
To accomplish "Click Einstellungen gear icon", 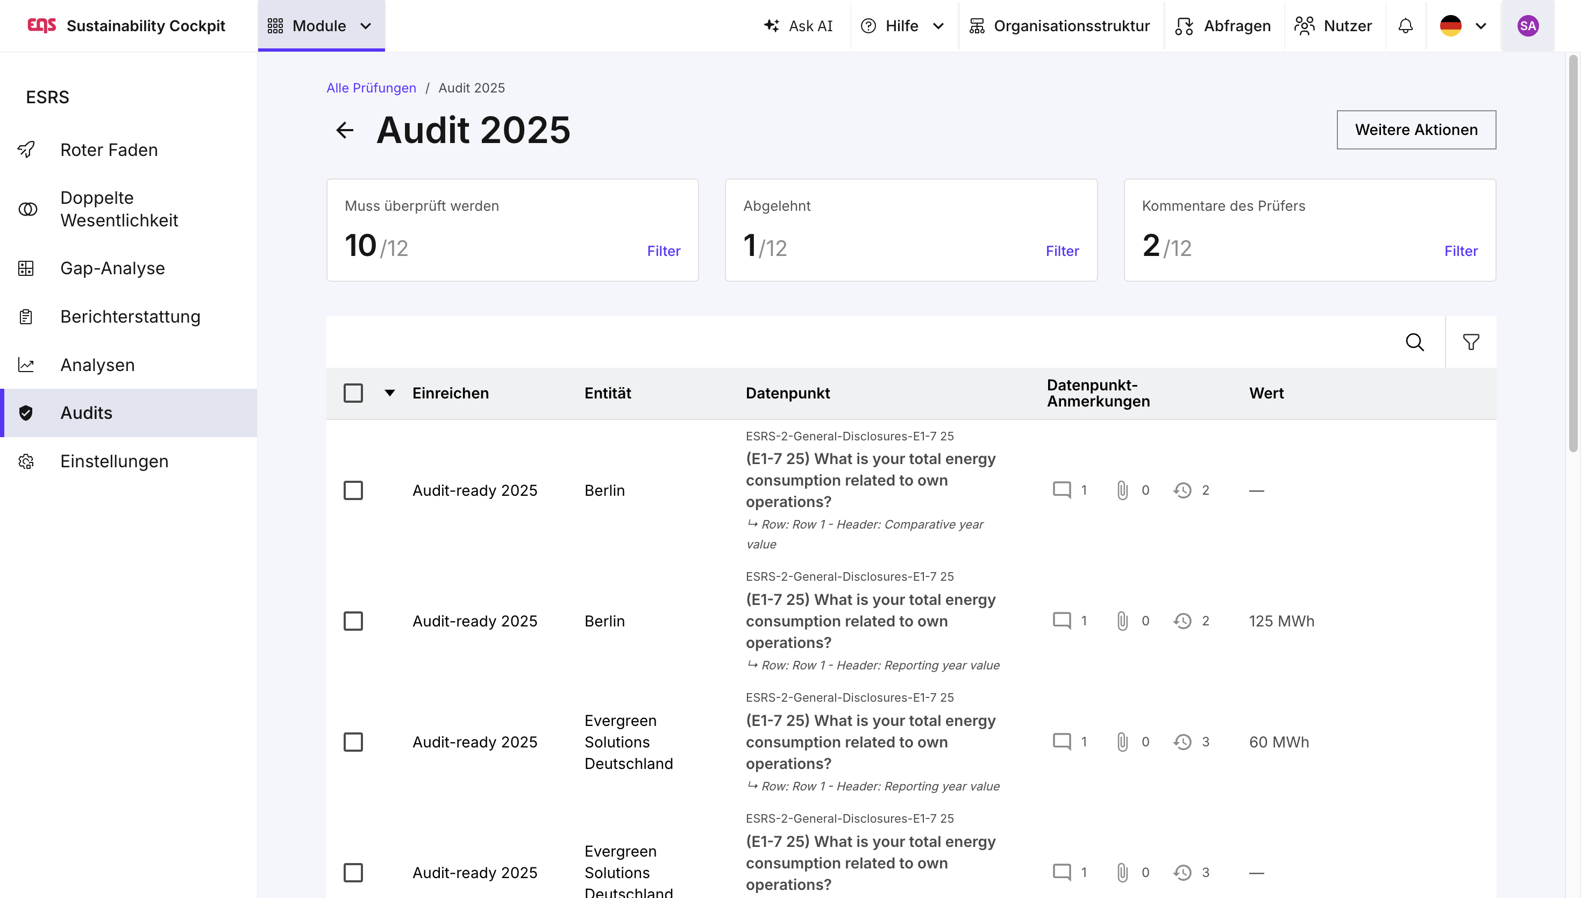I will click(26, 461).
